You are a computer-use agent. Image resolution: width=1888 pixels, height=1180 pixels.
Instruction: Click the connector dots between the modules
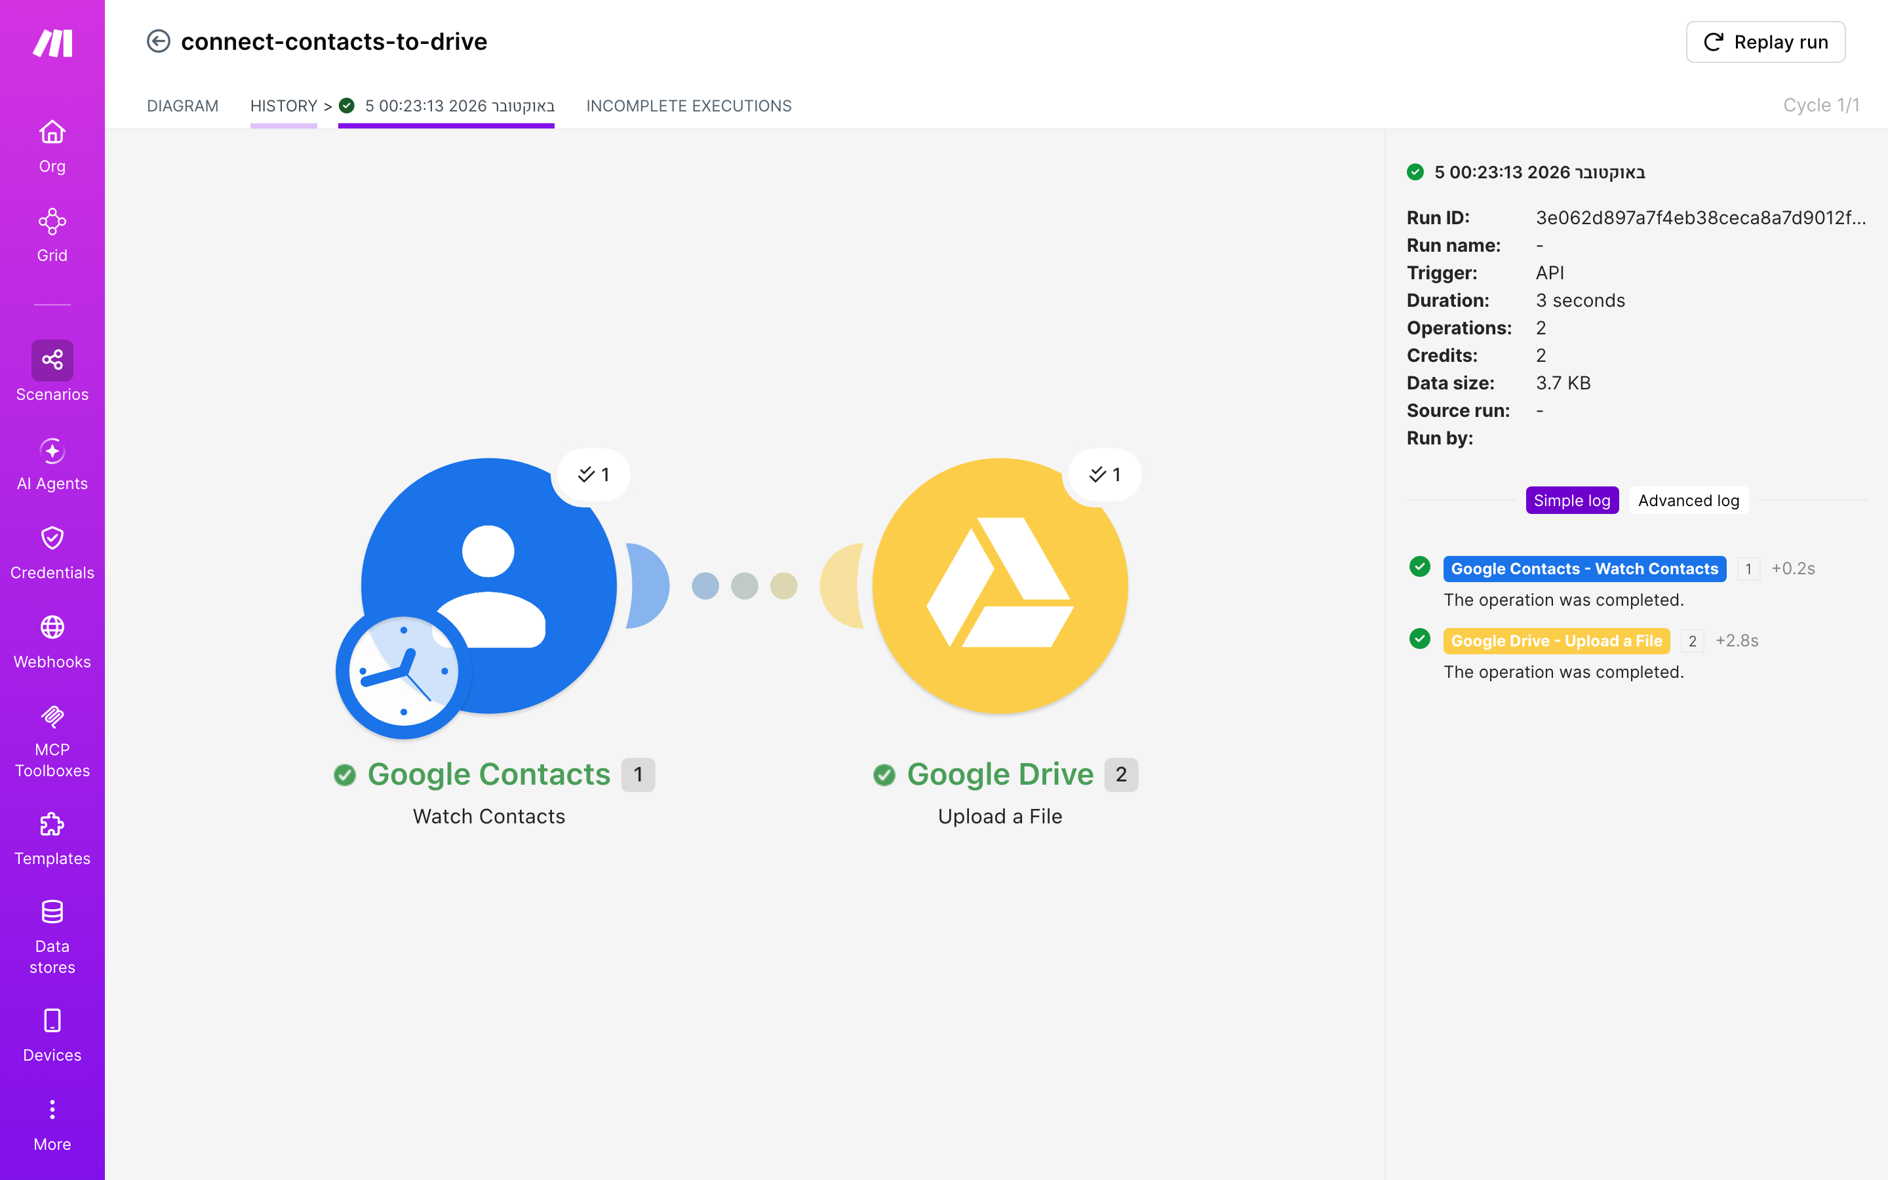coord(744,586)
